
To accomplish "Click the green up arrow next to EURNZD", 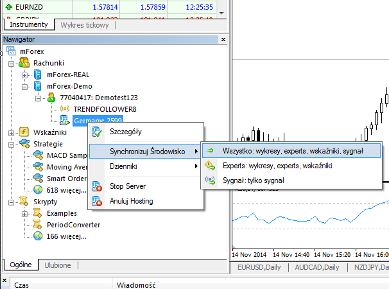I will (x=9, y=7).
